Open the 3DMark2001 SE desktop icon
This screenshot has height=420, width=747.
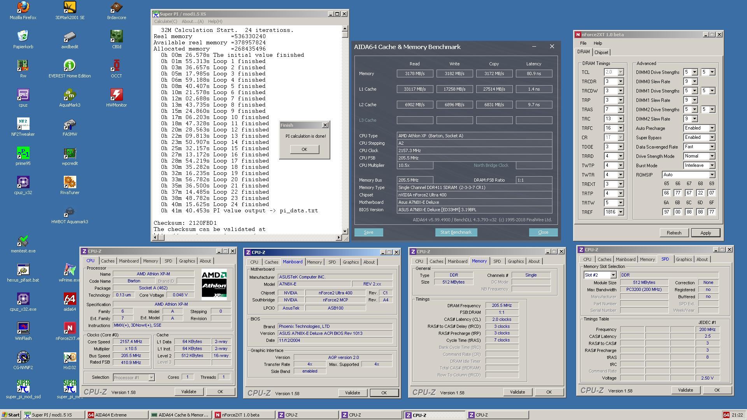tap(70, 10)
